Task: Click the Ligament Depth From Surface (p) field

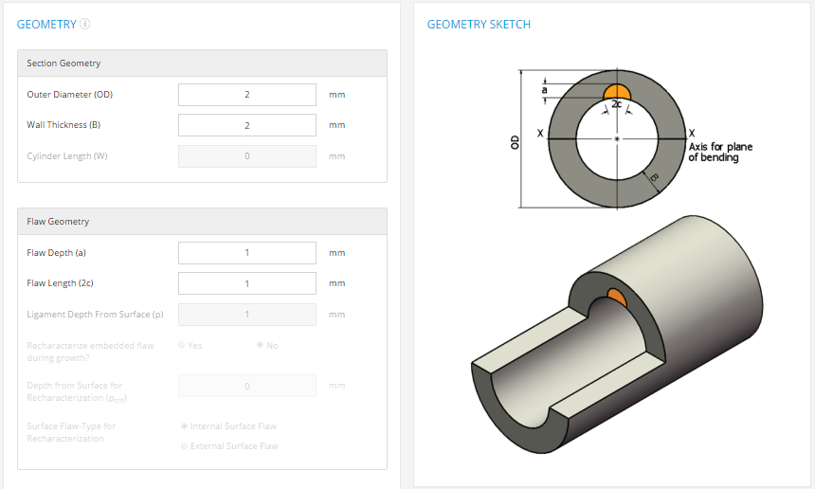Action: click(247, 315)
